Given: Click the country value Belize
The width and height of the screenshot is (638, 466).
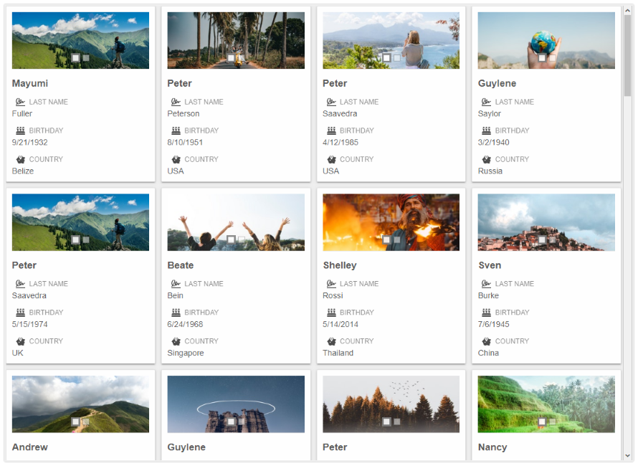Looking at the screenshot, I should click(x=23, y=171).
